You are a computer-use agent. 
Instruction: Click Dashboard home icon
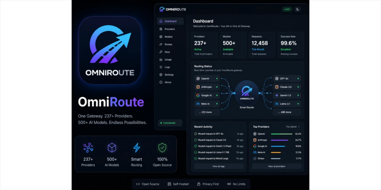(x=161, y=21)
